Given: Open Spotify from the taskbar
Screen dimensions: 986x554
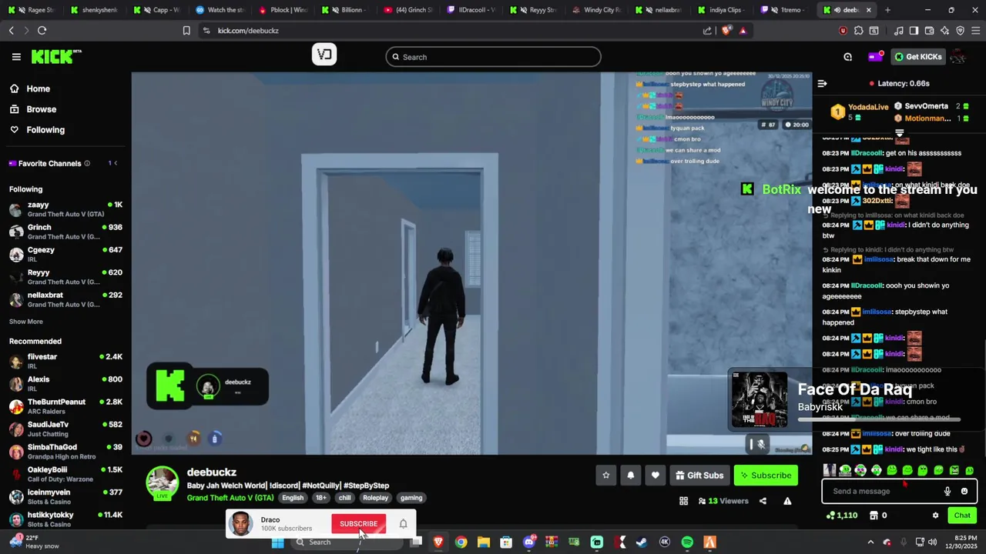Looking at the screenshot, I should (x=687, y=542).
